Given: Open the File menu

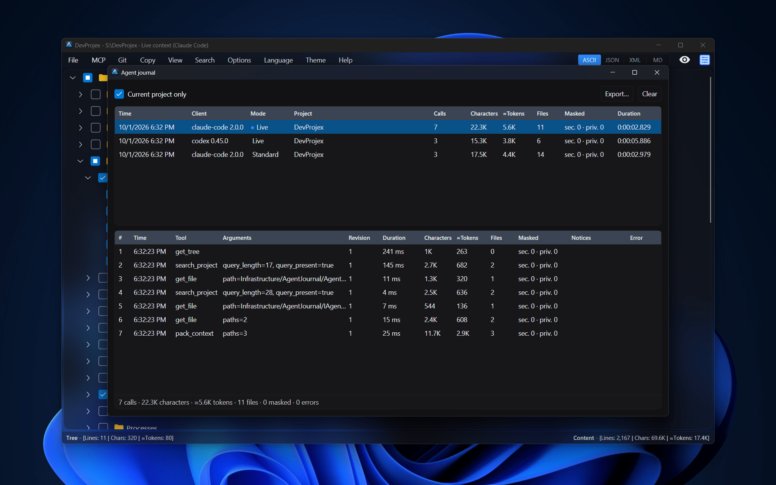Looking at the screenshot, I should click(73, 60).
